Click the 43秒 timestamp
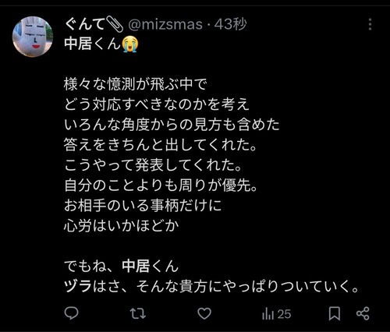 [x=230, y=24]
